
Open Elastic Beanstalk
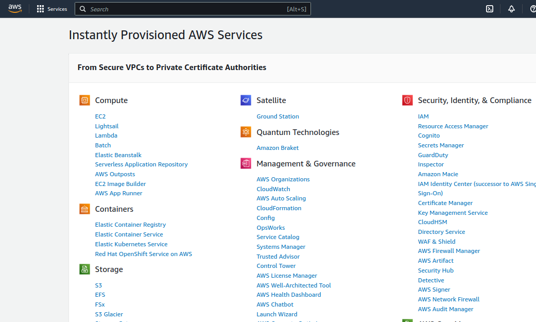point(118,155)
